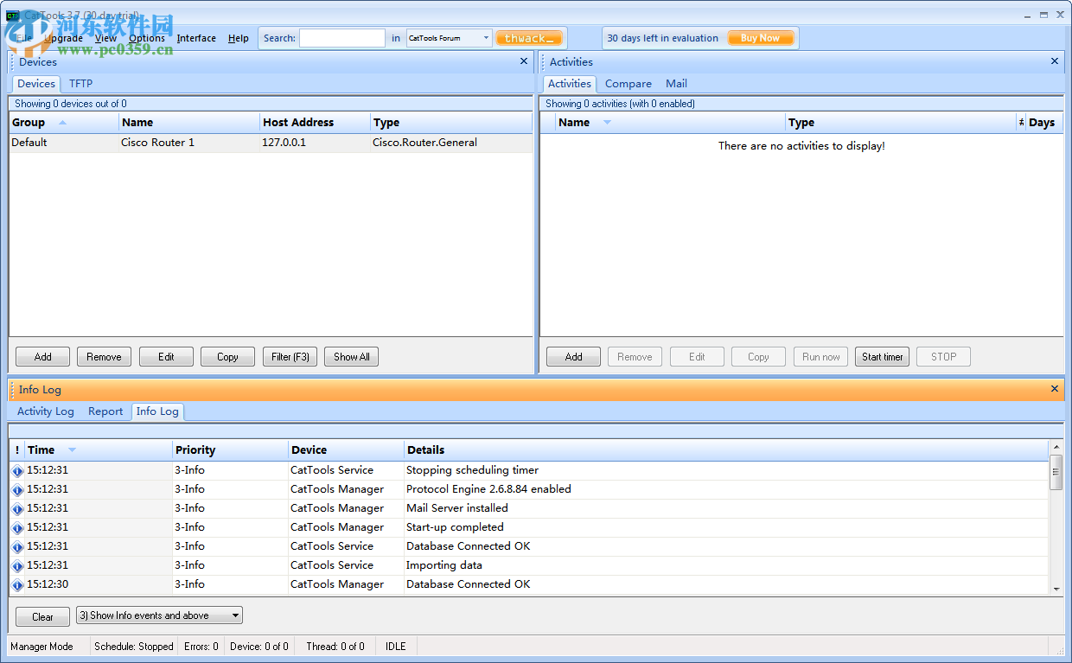The width and height of the screenshot is (1072, 663).
Task: Expand the Show Info events filter dropdown
Action: [235, 615]
